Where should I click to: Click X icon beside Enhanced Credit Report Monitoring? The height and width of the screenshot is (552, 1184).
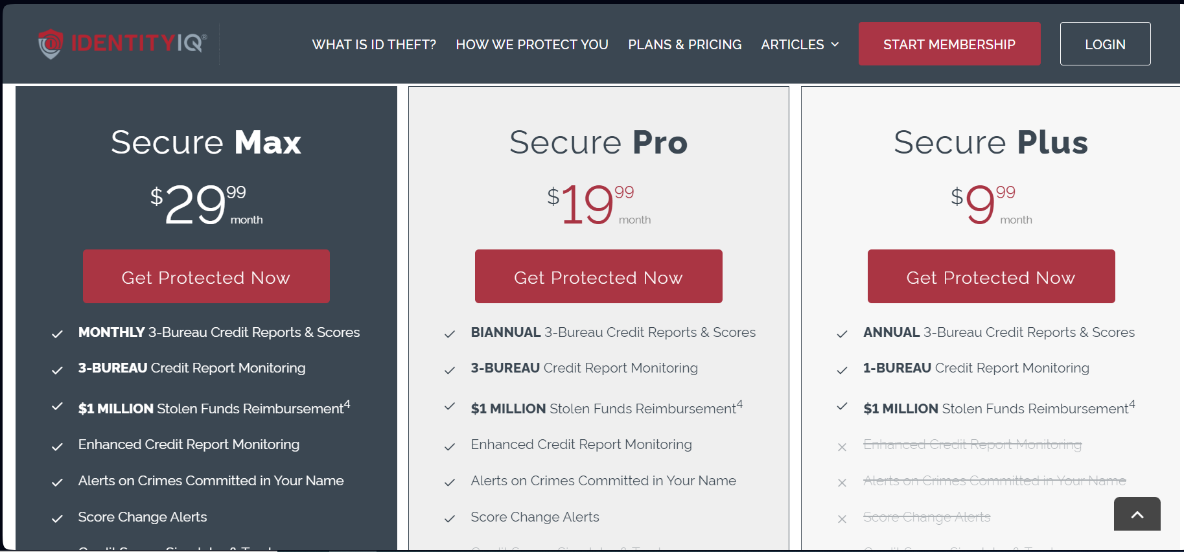[842, 447]
